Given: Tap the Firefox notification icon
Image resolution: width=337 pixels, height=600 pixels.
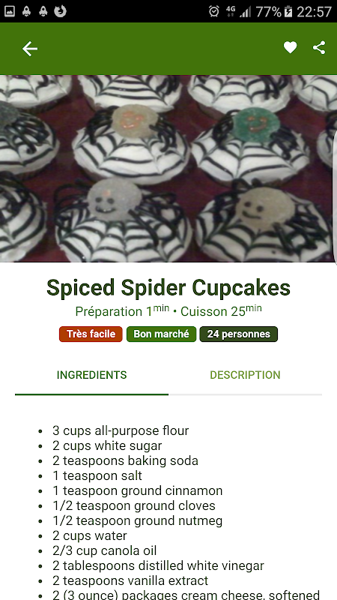Looking at the screenshot, I should 60,11.
